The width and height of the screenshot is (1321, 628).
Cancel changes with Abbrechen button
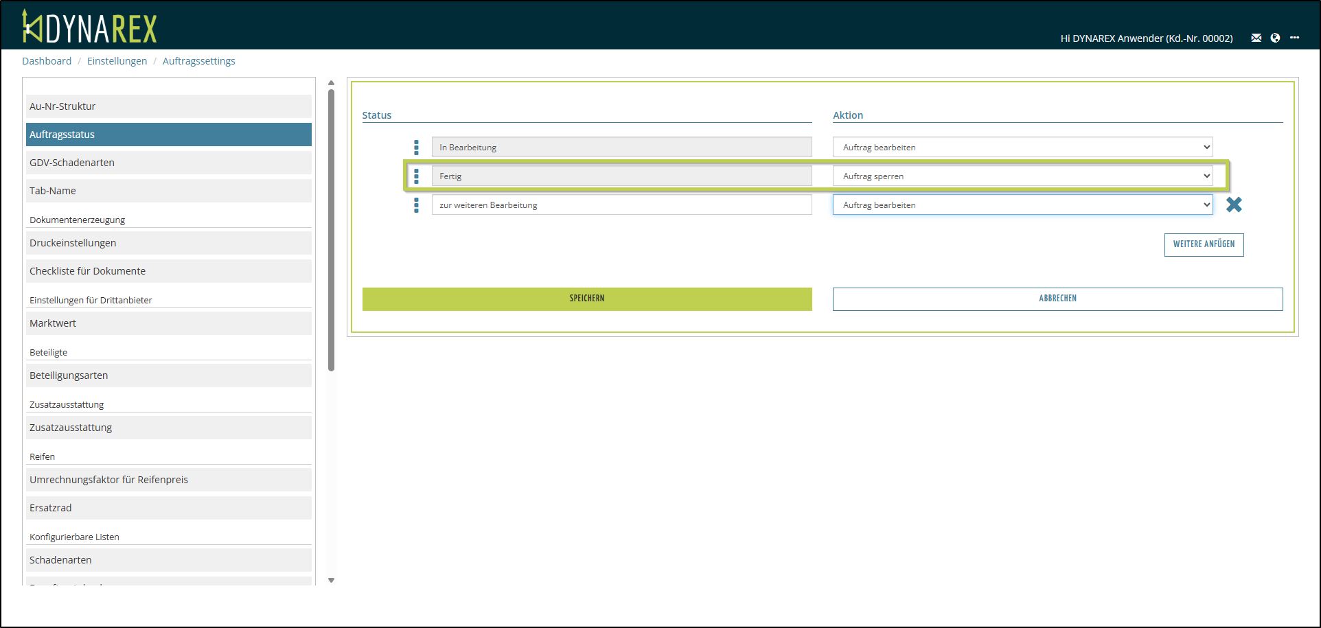coord(1057,299)
